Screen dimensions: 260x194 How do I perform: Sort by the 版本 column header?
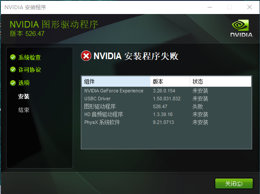point(170,81)
